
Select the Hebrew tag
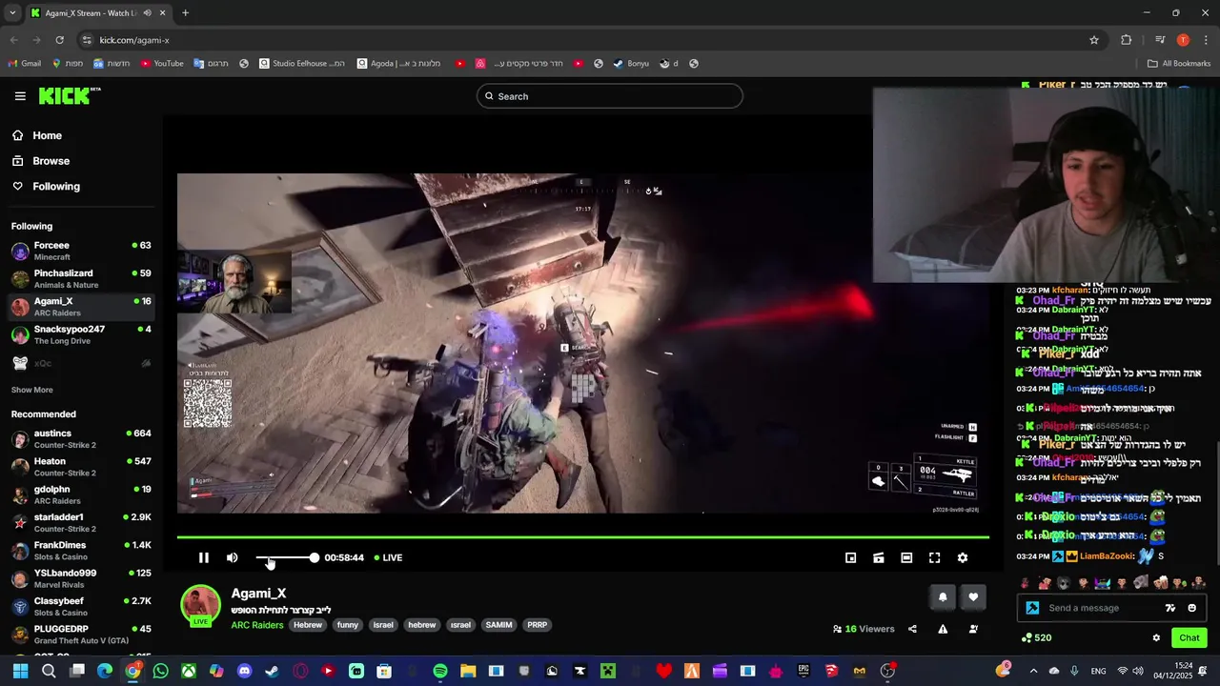(x=308, y=625)
